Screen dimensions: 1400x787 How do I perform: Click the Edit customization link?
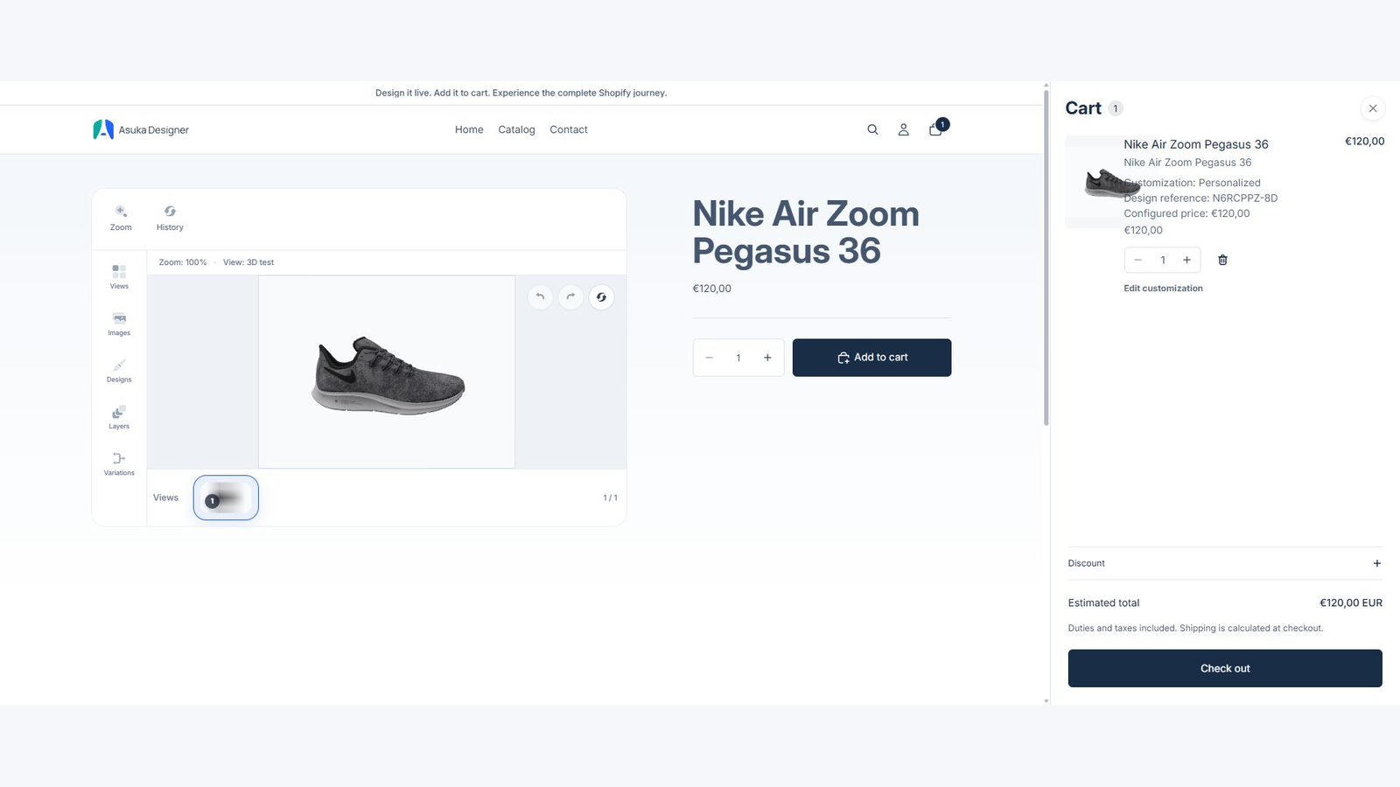coord(1163,289)
